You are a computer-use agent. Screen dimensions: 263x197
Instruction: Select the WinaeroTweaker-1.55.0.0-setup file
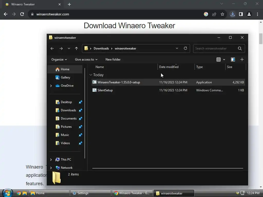tap(168, 82)
